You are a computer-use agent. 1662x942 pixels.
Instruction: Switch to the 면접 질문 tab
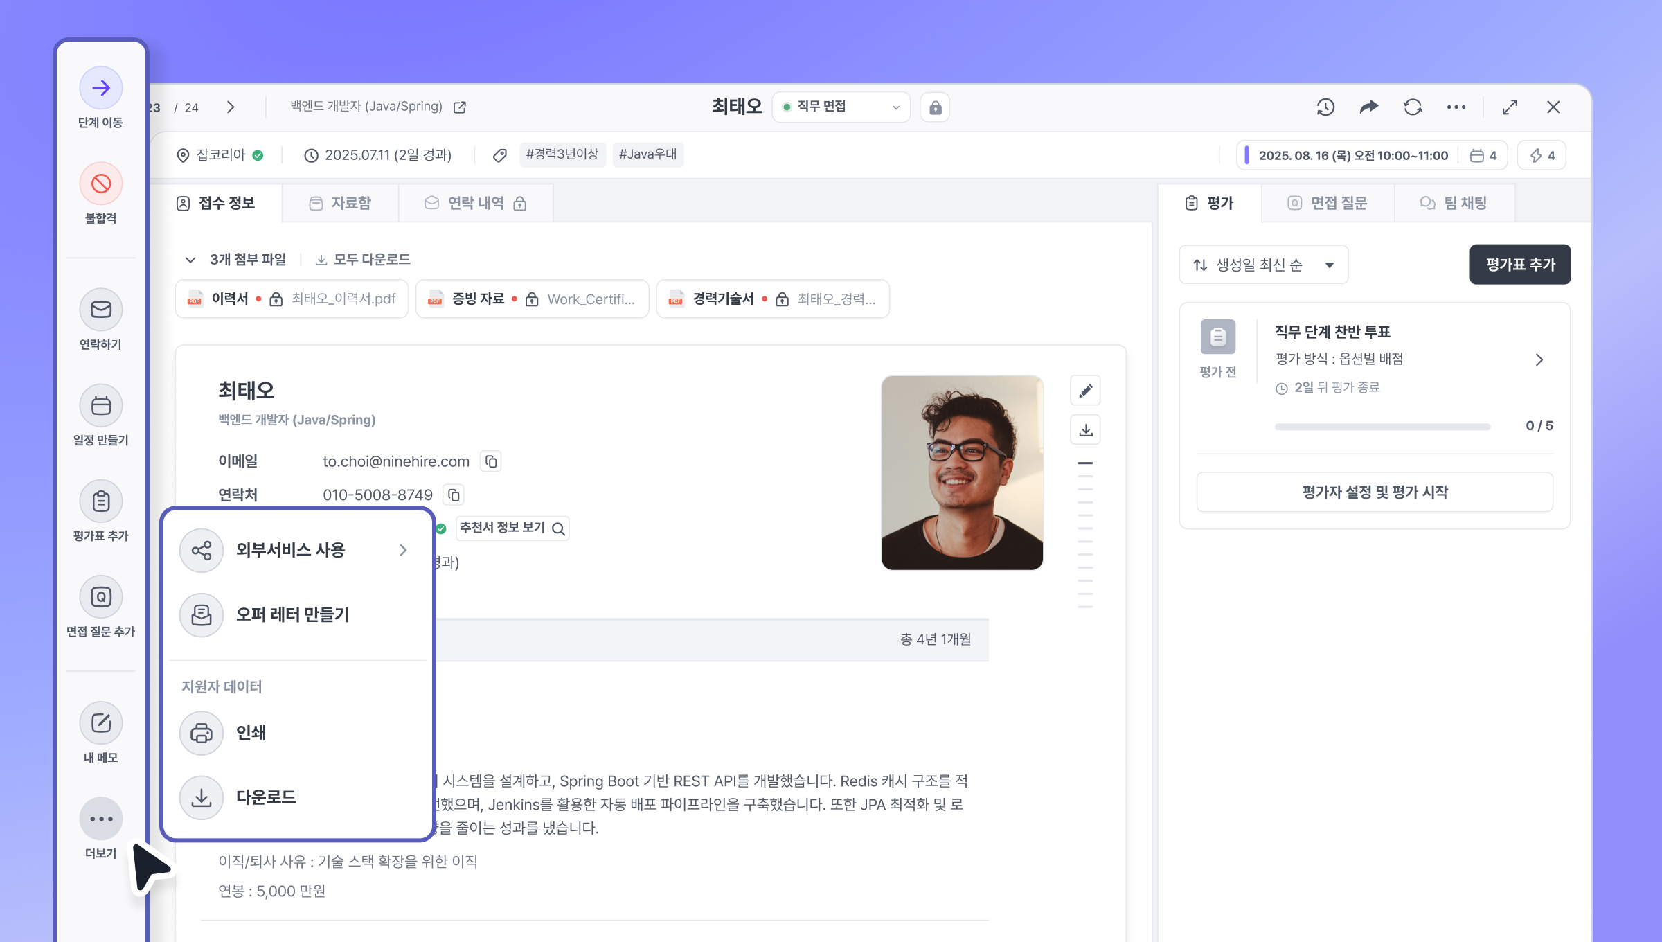[x=1327, y=204]
